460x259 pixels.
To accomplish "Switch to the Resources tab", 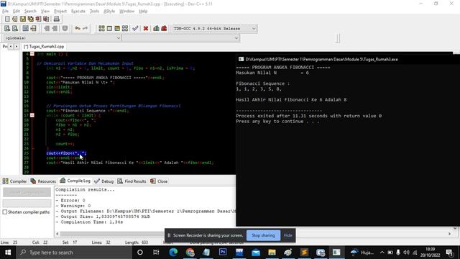I will click(43, 181).
